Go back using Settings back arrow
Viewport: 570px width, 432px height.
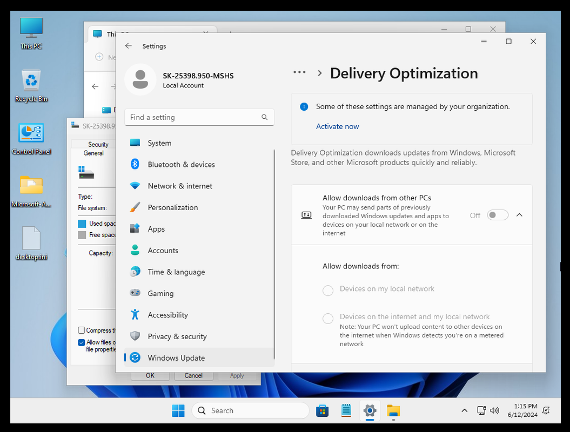pyautogui.click(x=129, y=46)
